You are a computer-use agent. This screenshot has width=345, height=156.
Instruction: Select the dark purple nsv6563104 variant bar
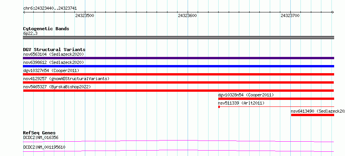[178, 58]
